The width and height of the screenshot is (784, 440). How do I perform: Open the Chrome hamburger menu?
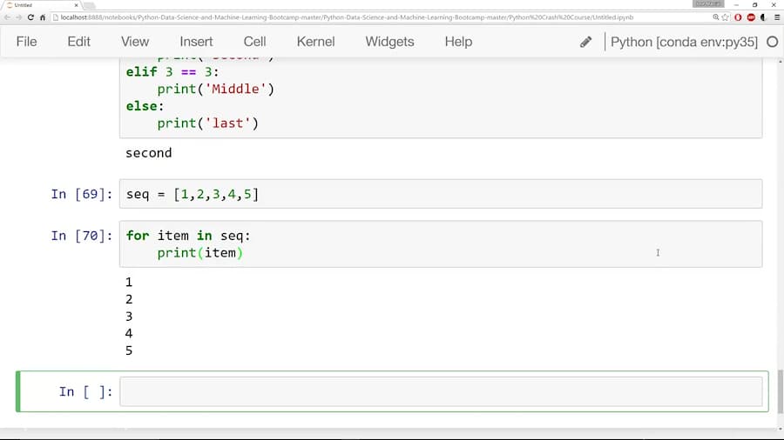coord(777,17)
